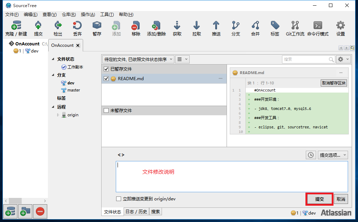Screen dimensions: 358x222
Task: Uncheck the README.md staged file checkbox
Action: pos(106,79)
